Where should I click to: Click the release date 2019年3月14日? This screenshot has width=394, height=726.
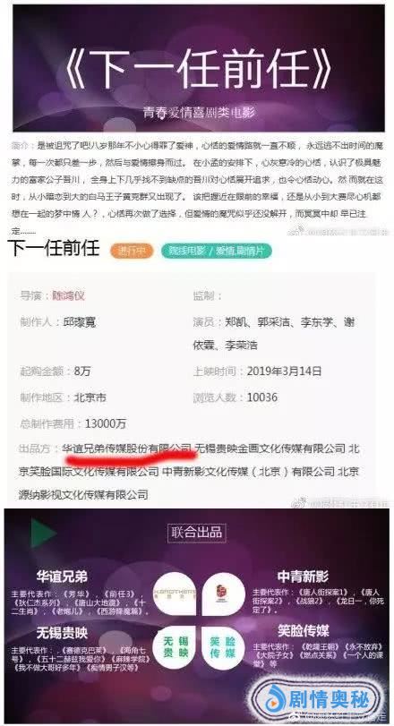pos(284,371)
